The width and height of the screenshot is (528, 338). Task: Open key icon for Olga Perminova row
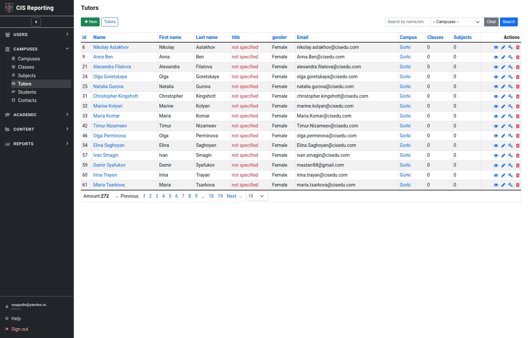[x=511, y=136]
